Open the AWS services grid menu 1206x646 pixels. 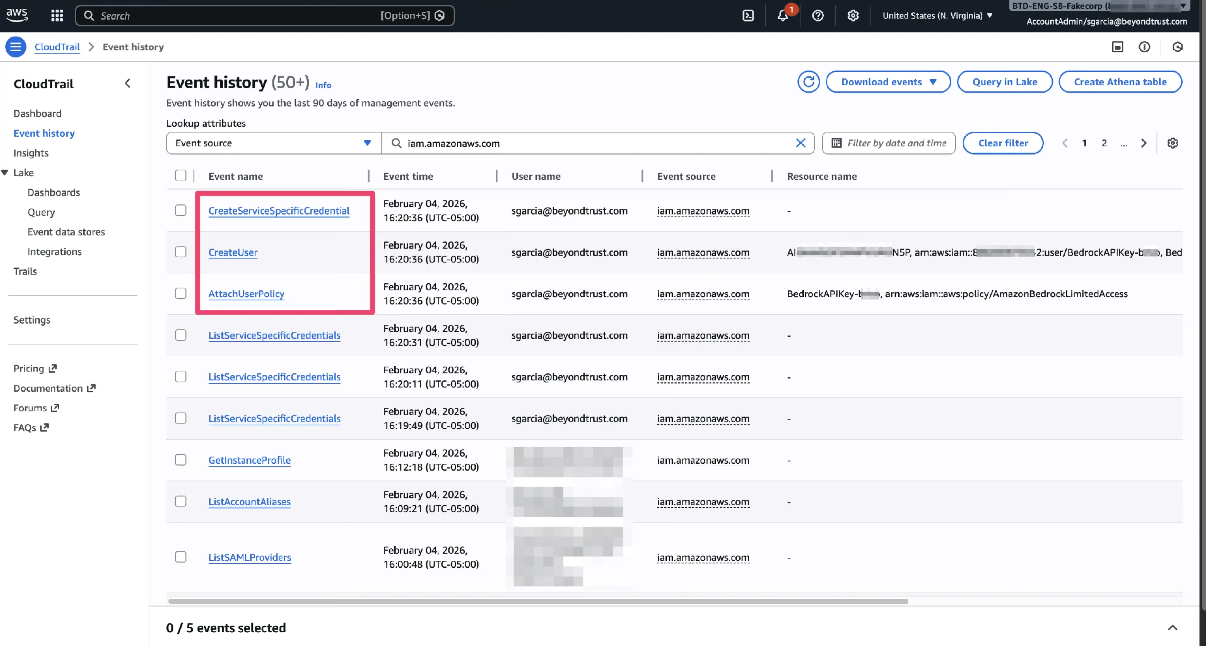pyautogui.click(x=57, y=15)
